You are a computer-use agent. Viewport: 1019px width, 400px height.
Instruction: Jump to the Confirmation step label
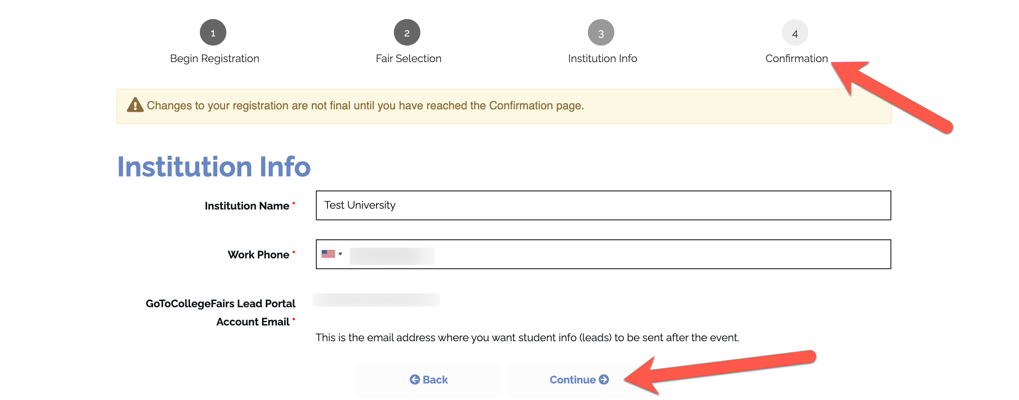point(796,59)
